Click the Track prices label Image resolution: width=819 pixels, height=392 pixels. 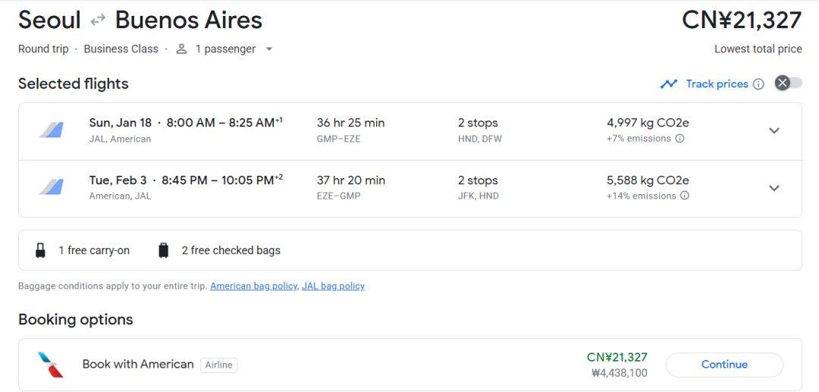point(717,84)
